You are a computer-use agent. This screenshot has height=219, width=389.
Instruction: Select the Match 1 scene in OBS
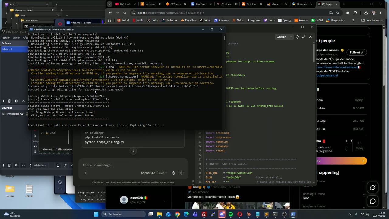click(14, 49)
